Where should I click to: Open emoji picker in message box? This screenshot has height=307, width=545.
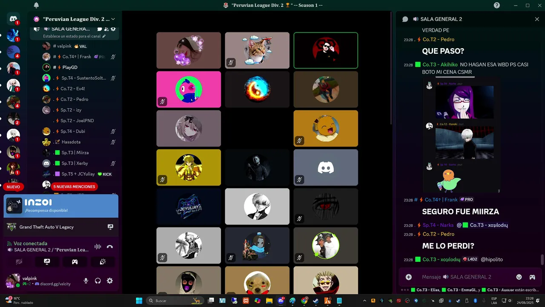tap(519, 277)
